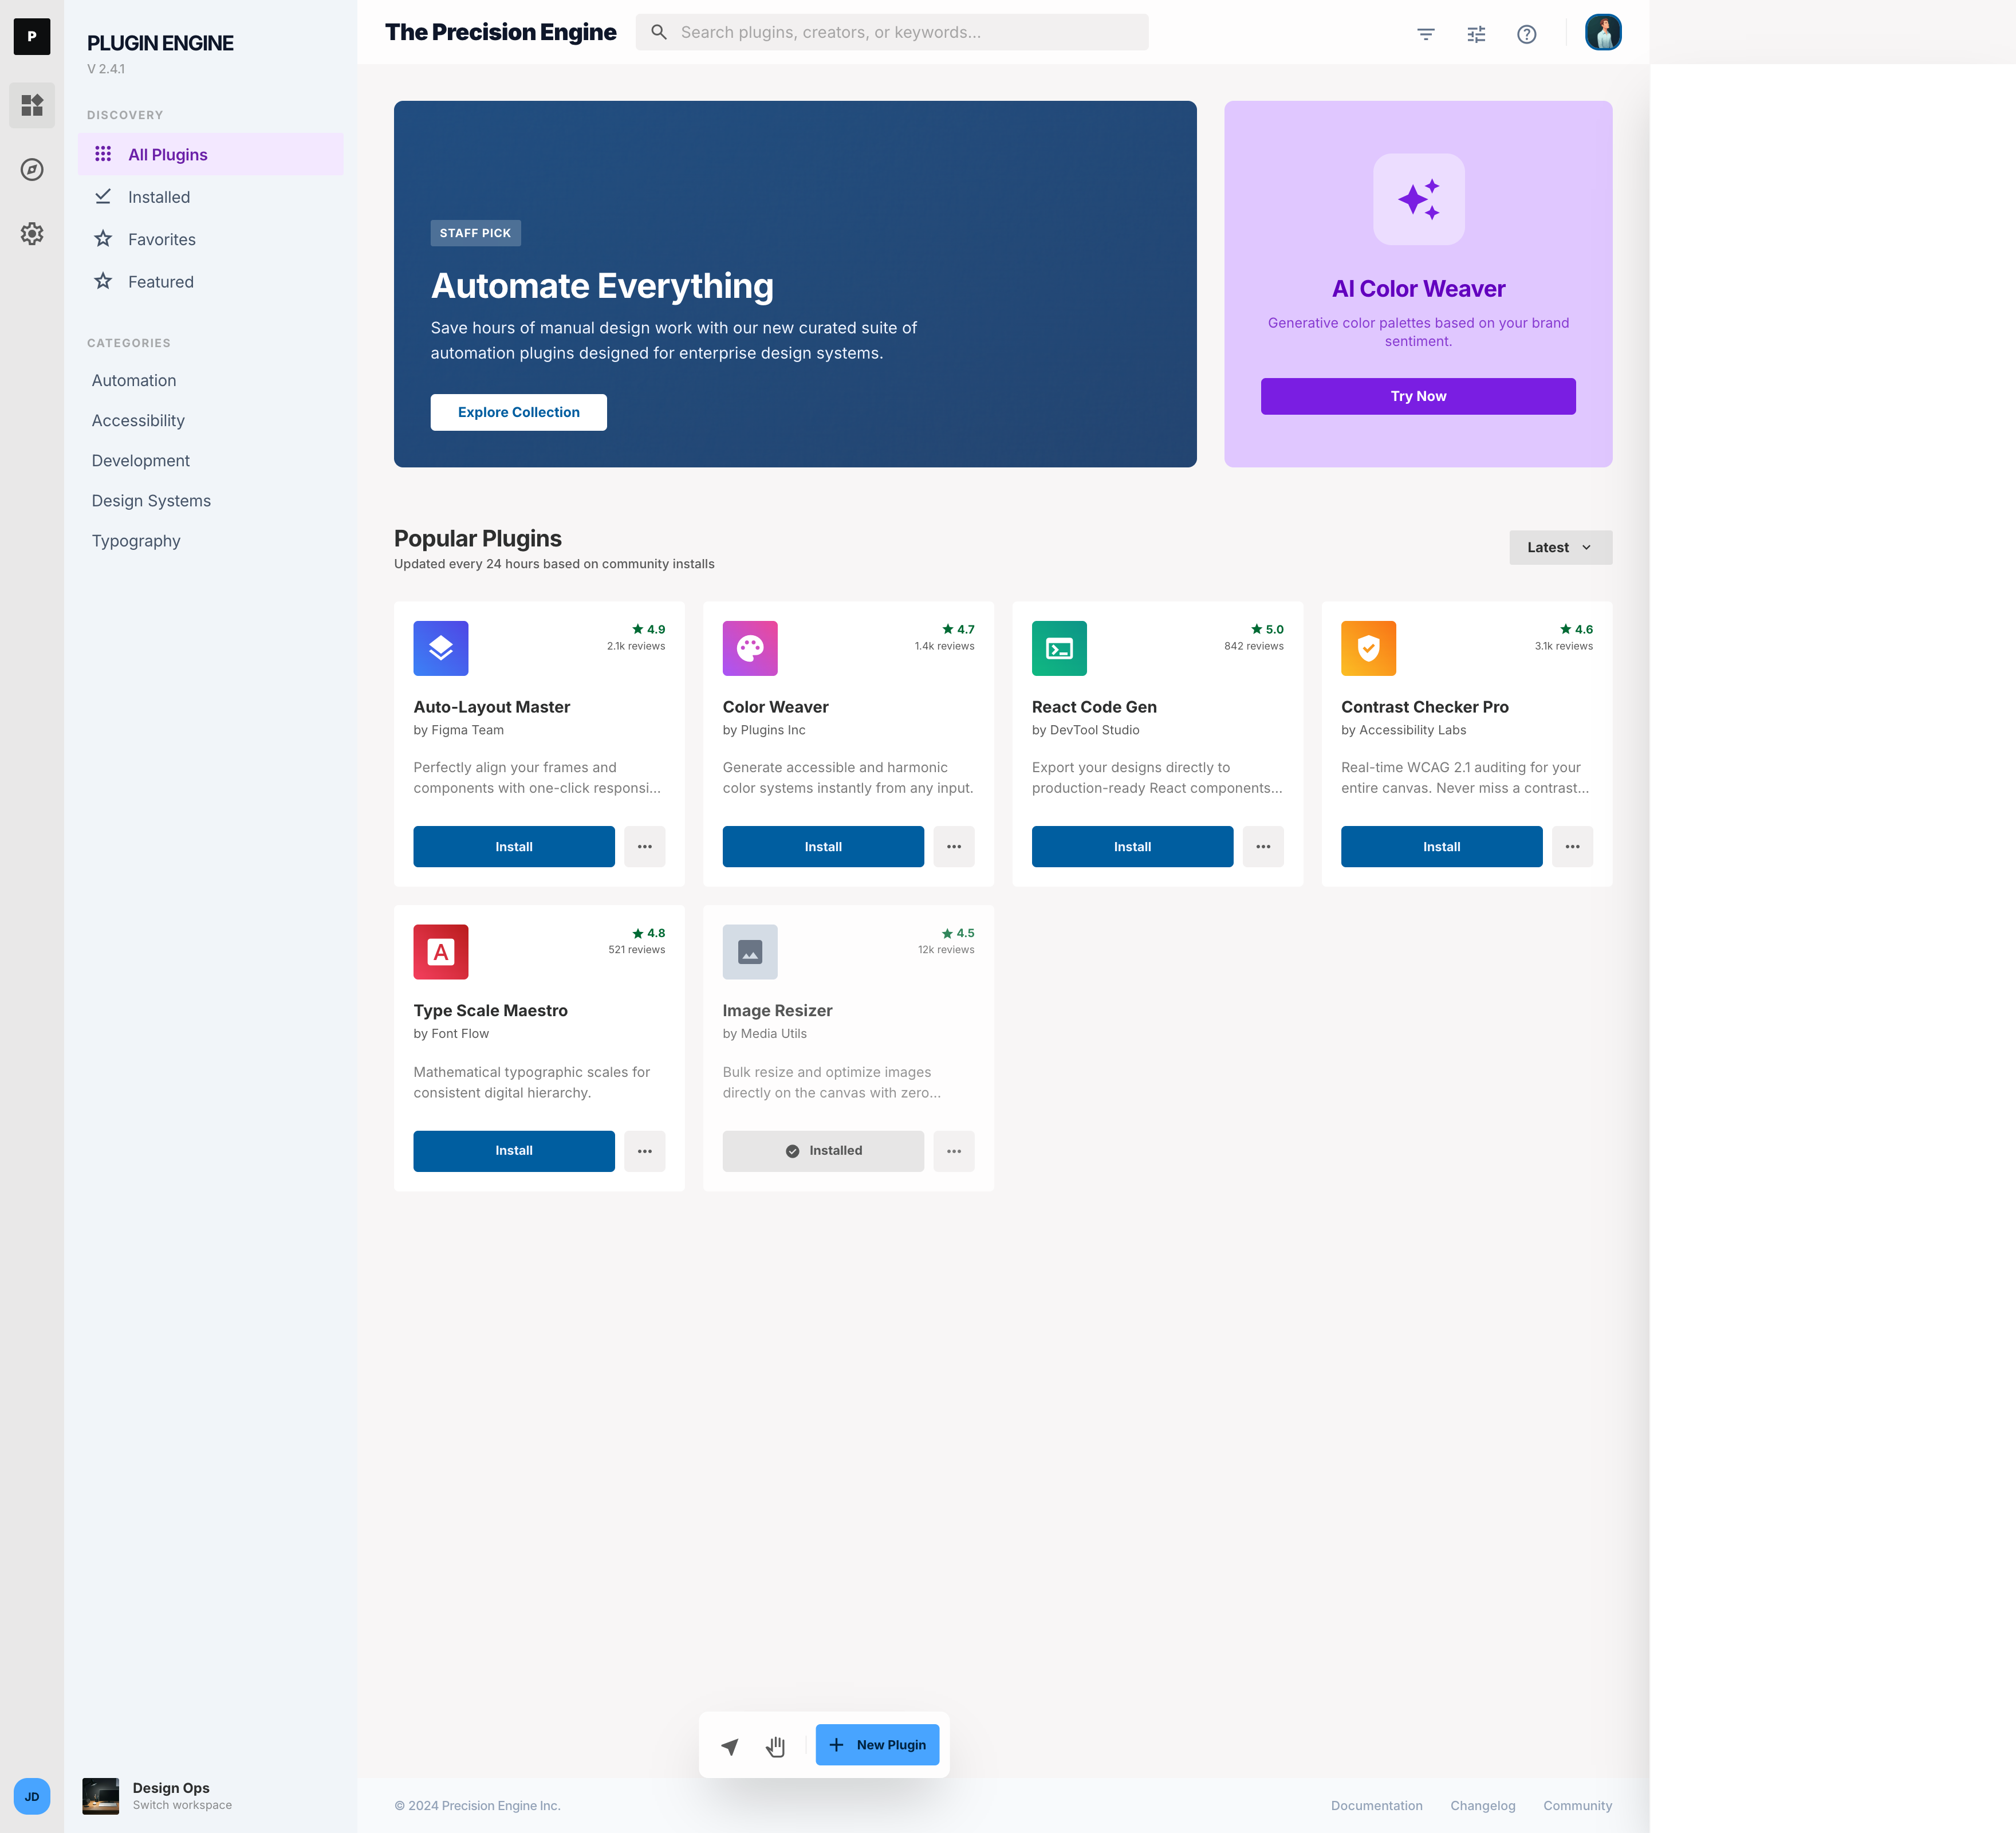This screenshot has width=2016, height=1833.
Task: Select the Design Systems category
Action: 151,500
